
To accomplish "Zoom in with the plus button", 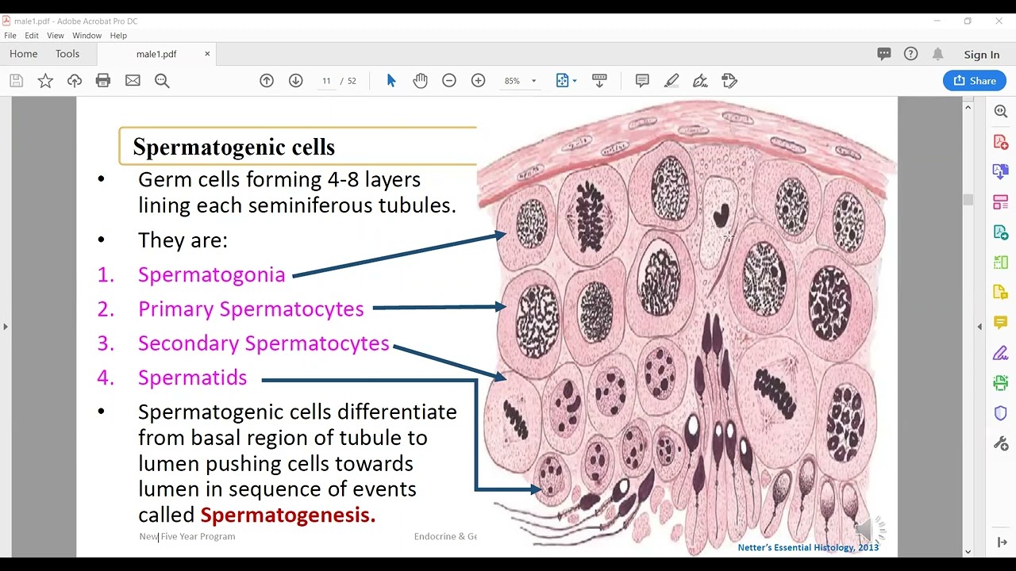I will click(478, 80).
